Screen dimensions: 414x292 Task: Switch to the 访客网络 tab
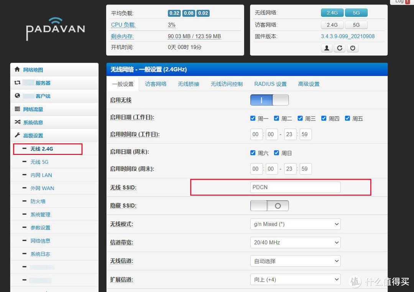click(156, 84)
